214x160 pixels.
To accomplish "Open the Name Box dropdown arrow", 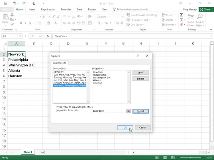I will click(20, 36).
